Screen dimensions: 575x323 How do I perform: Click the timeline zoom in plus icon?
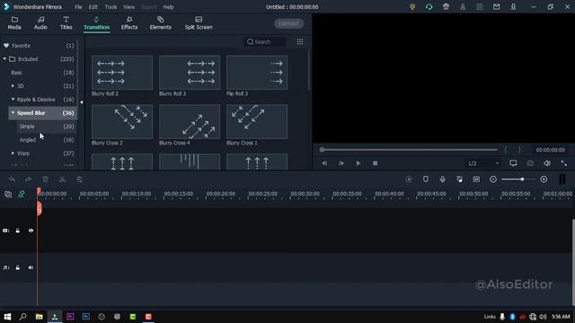coord(544,179)
